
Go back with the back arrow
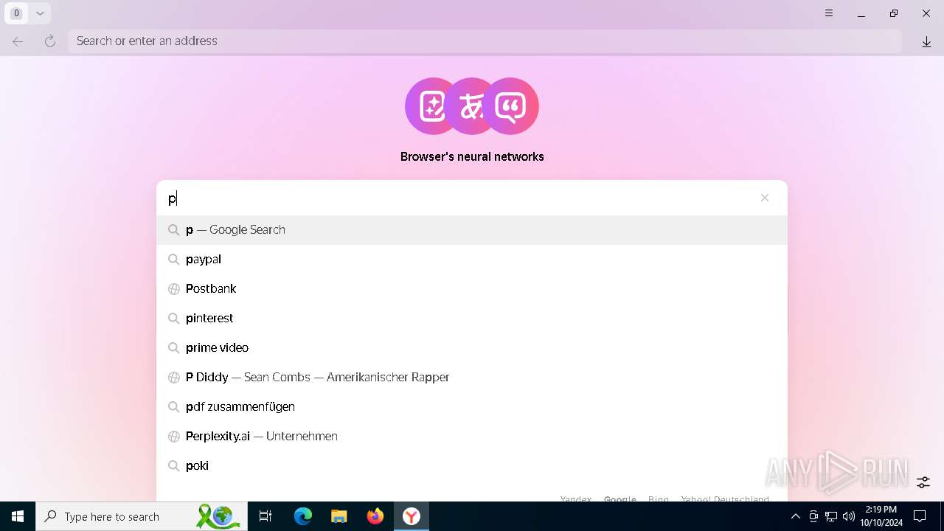pos(18,41)
